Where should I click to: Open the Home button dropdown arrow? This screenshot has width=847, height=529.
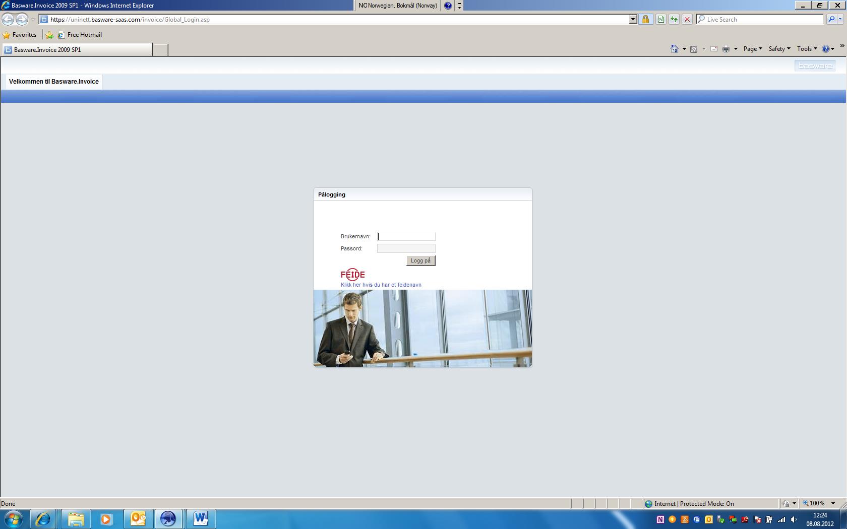(x=684, y=49)
